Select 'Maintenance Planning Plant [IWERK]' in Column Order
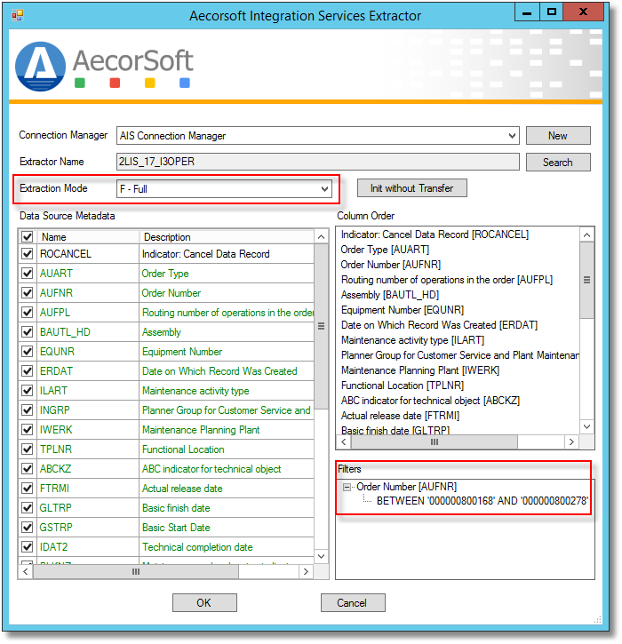This screenshot has height=644, width=622. (420, 370)
